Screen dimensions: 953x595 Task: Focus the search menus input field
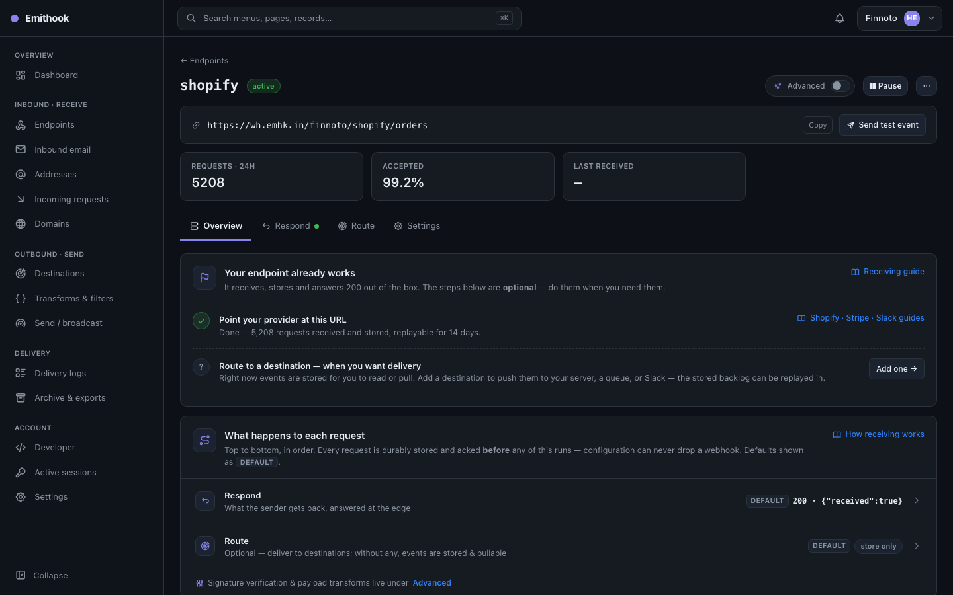coord(349,19)
